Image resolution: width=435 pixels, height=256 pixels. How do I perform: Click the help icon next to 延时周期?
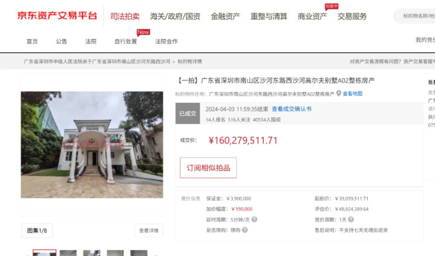click(x=254, y=219)
